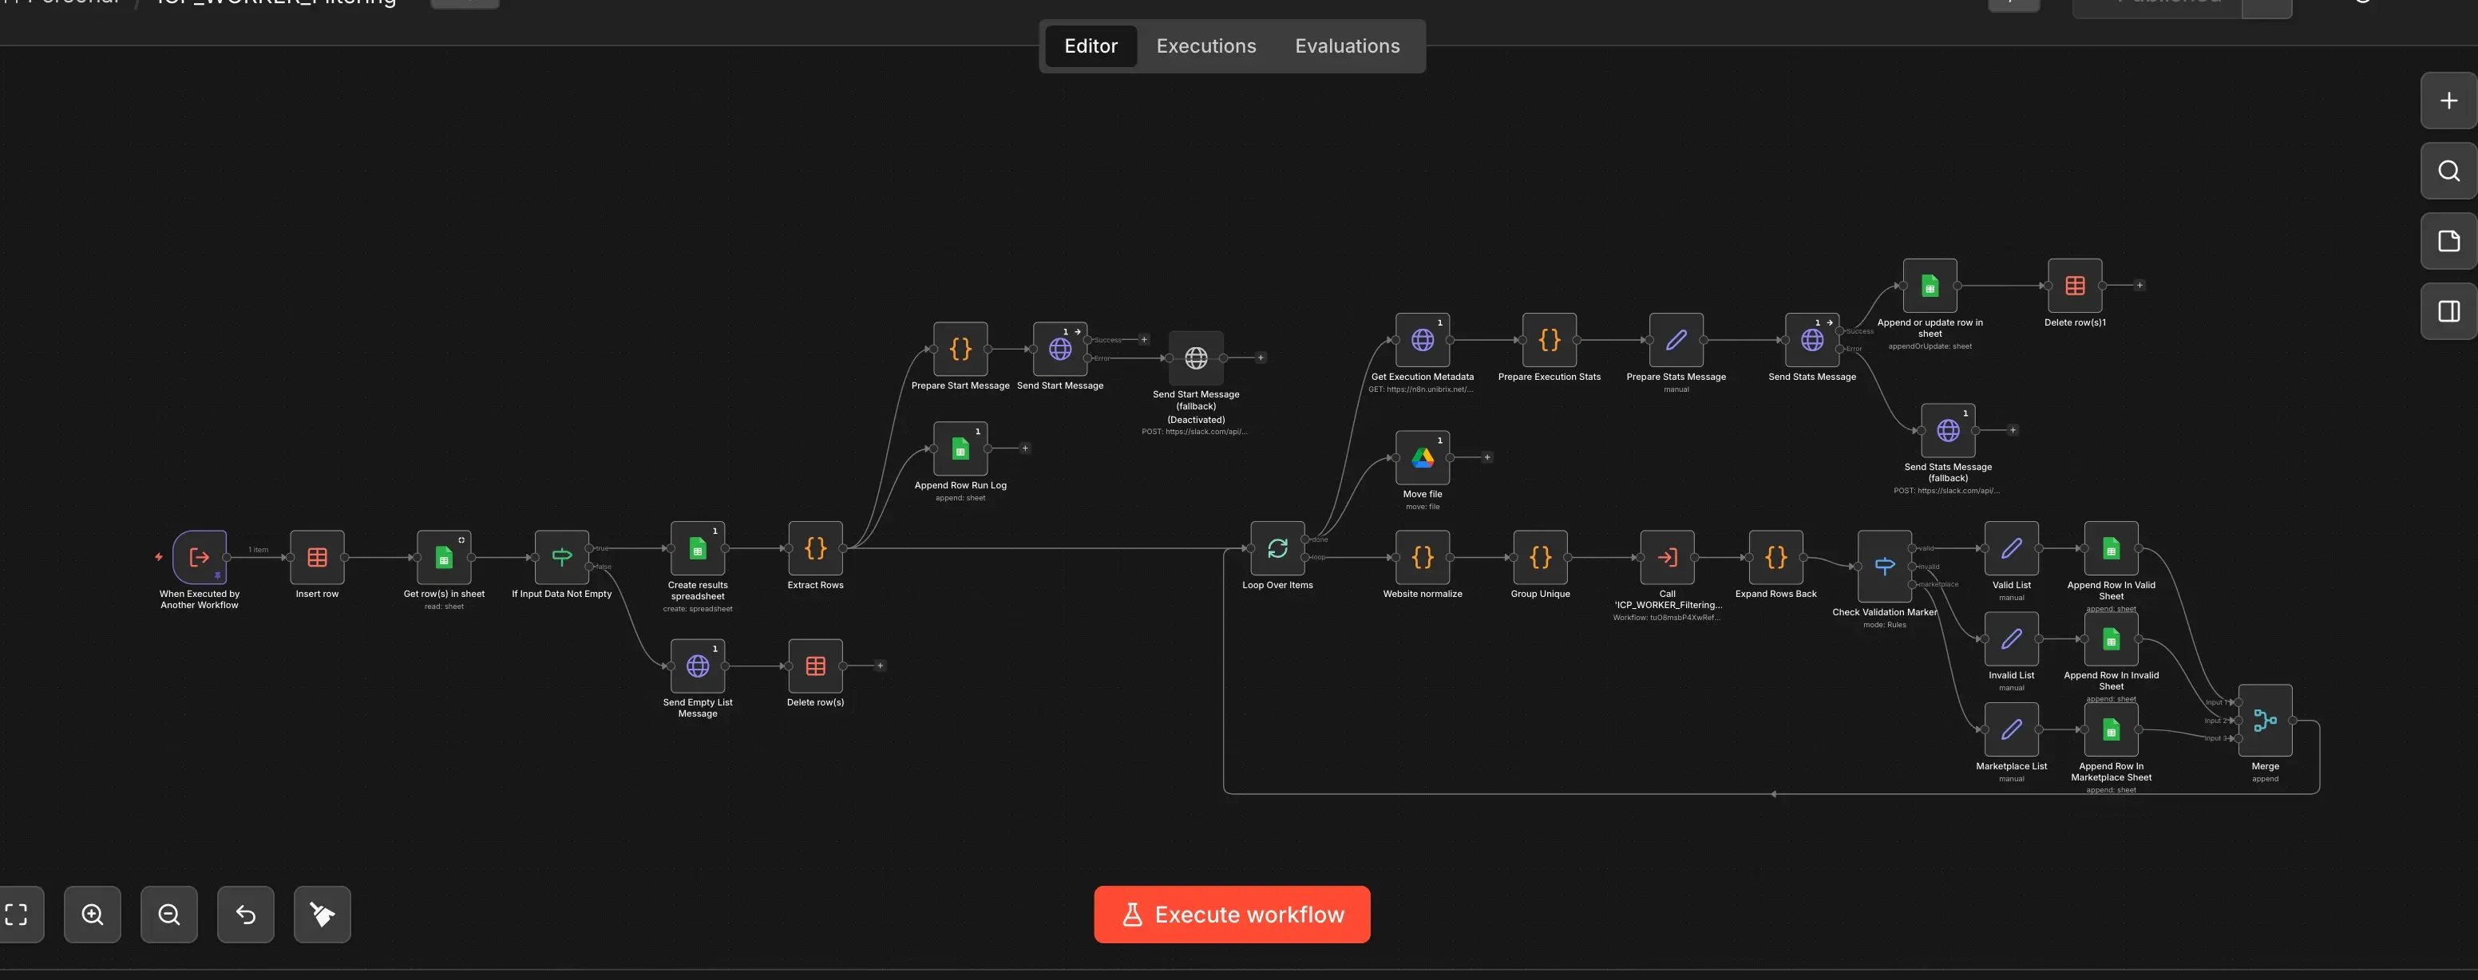2478x980 pixels.
Task: Select the Website normalize node
Action: [x=1422, y=557]
